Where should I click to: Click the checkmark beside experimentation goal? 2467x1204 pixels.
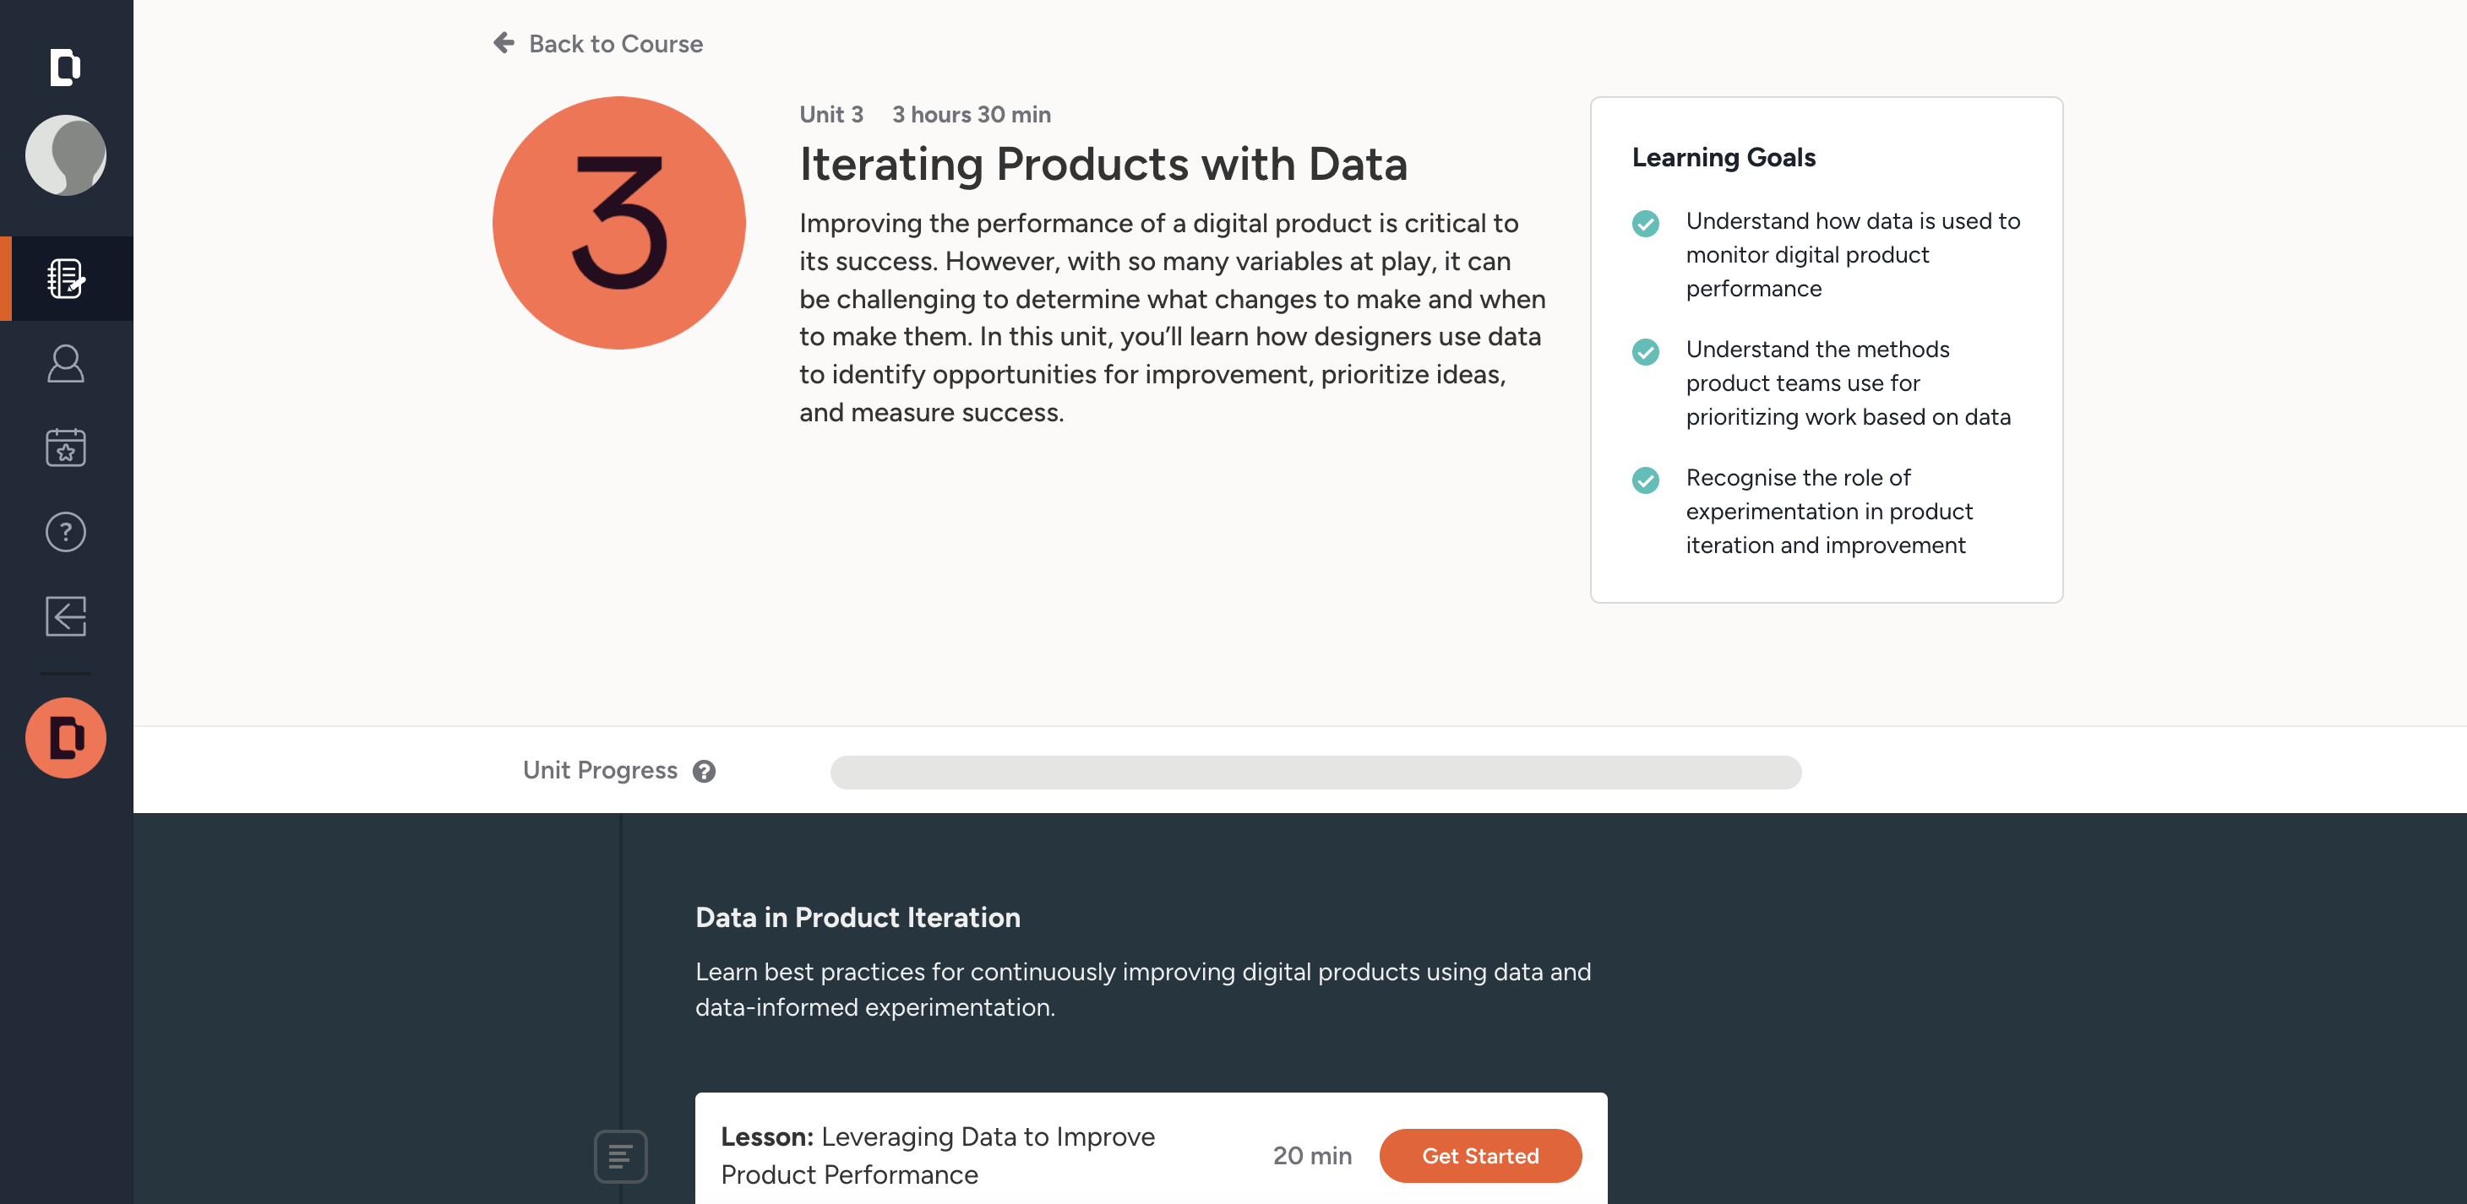(1645, 482)
